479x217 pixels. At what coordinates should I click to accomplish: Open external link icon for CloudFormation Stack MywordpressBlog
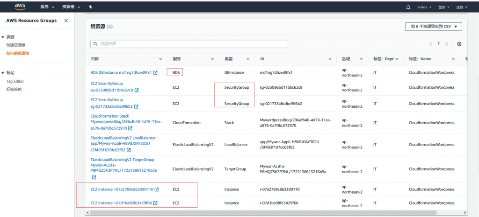[x=130, y=128]
